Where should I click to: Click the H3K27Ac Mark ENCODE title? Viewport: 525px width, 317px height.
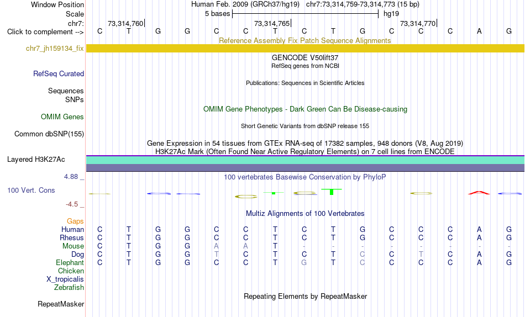pos(305,152)
